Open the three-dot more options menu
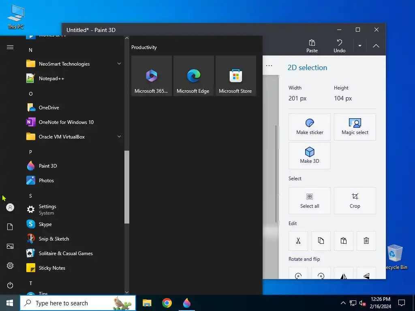This screenshot has height=311, width=415. (x=269, y=66)
